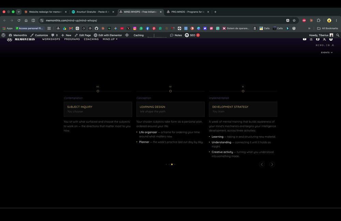Viewport: 341px width, 221px height.
Task: Open Chrome's three-dot menu
Action: (x=337, y=20)
